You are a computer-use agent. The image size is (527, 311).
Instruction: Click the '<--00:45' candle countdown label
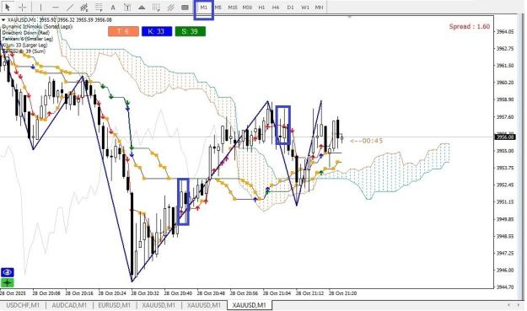[366, 141]
